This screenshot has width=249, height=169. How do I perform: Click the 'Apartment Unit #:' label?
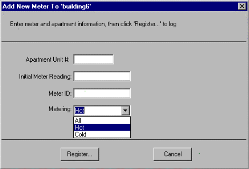coord(48,59)
